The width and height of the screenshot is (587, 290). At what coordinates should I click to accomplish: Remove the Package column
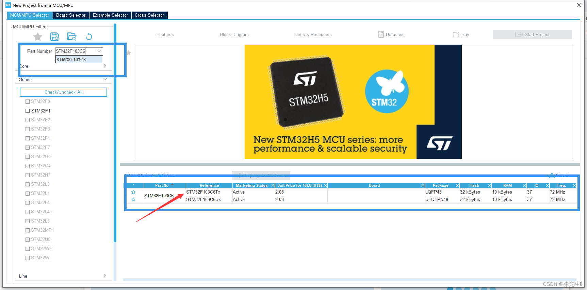pos(458,185)
